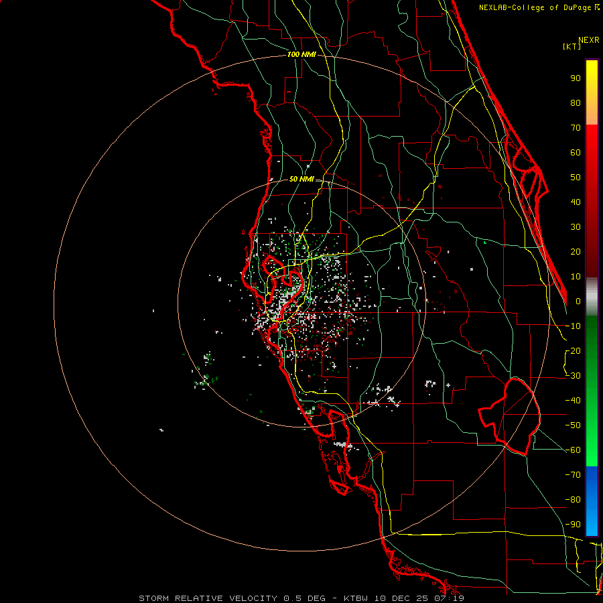This screenshot has width=603, height=603.
Task: Click the -60 value on the velocity scale
Action: point(573,450)
